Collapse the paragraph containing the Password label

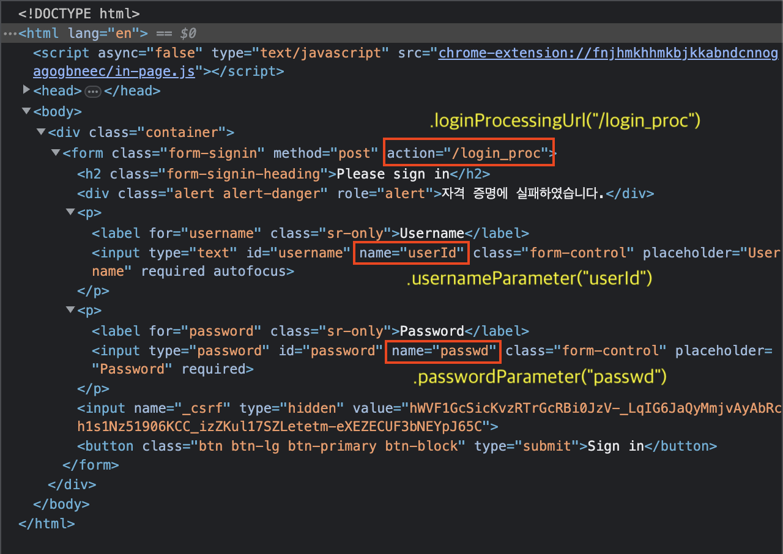[x=70, y=310]
